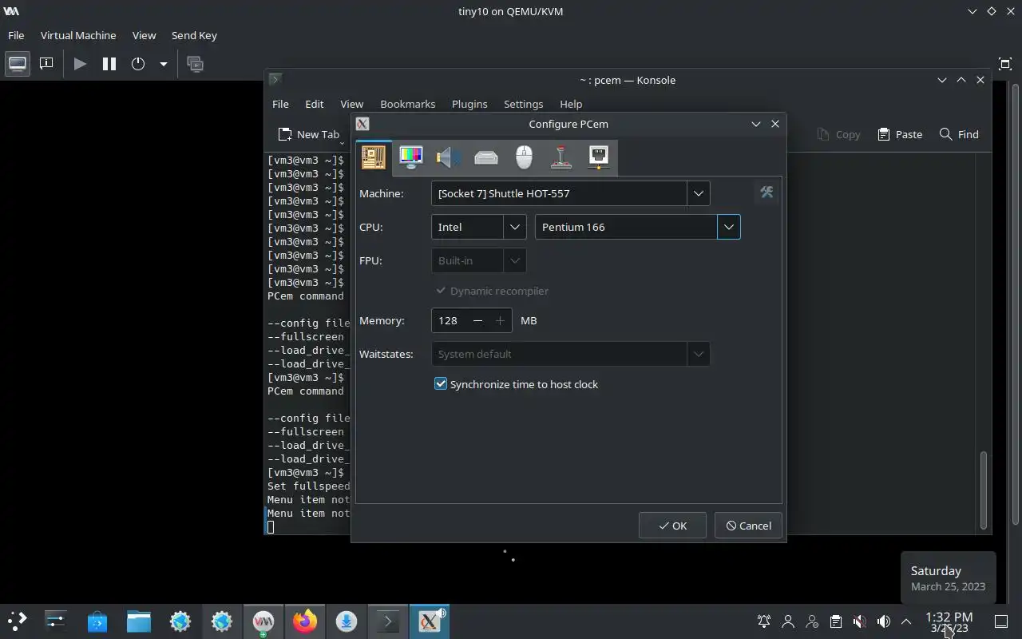Switch to Konsole taskbar entry

pos(387,621)
